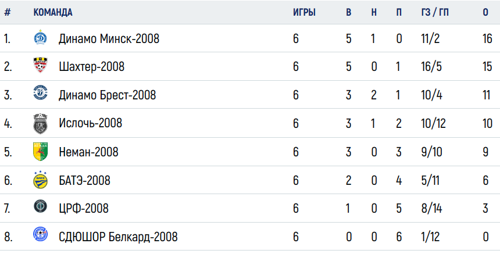The width and height of the screenshot is (500, 254).
Task: Select the Динамо Брест-2008 team name
Action: pos(107,95)
